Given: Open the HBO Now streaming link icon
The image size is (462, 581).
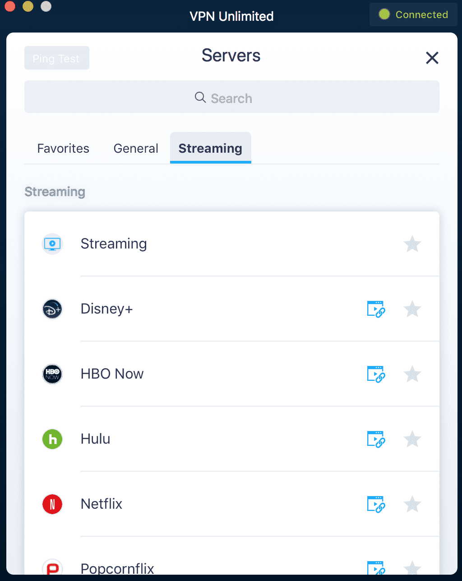Looking at the screenshot, I should [376, 374].
